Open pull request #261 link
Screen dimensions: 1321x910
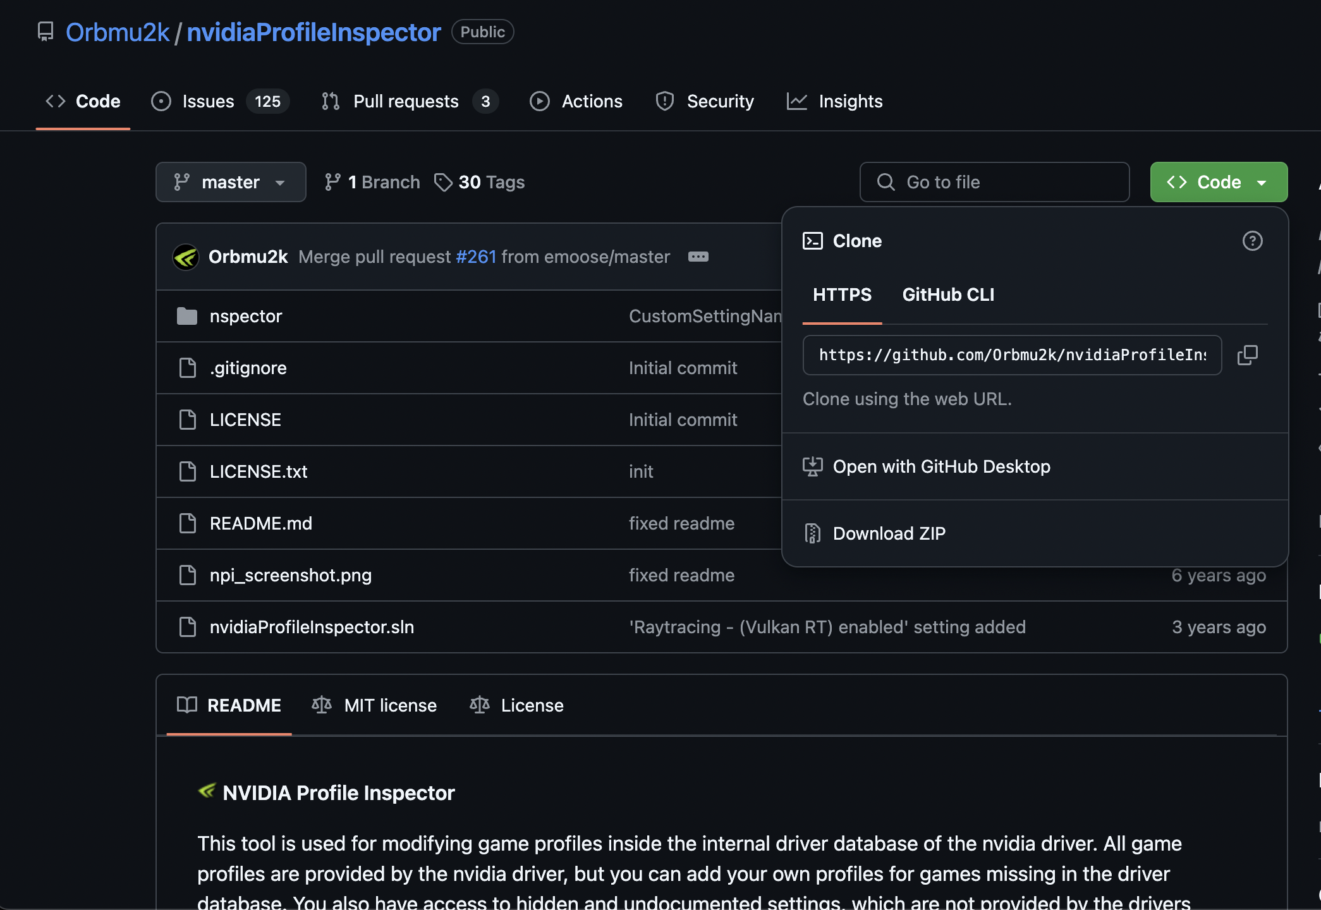click(x=476, y=257)
